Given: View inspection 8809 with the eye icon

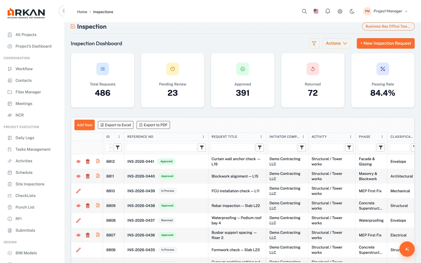Looking at the screenshot, I should pyautogui.click(x=78, y=206).
